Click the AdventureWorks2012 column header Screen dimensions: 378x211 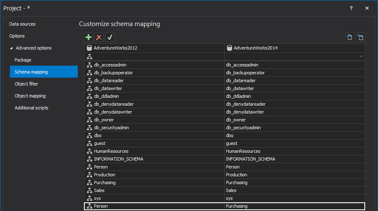coord(154,48)
